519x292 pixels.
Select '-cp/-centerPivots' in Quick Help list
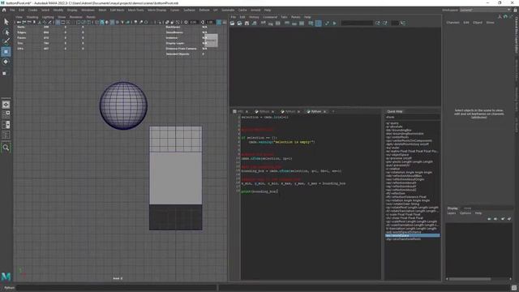pyautogui.click(x=397, y=137)
